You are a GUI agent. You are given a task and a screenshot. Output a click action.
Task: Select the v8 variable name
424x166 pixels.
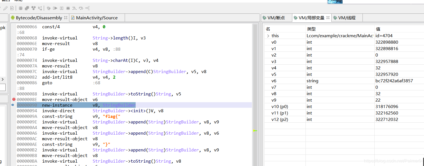tap(274, 94)
